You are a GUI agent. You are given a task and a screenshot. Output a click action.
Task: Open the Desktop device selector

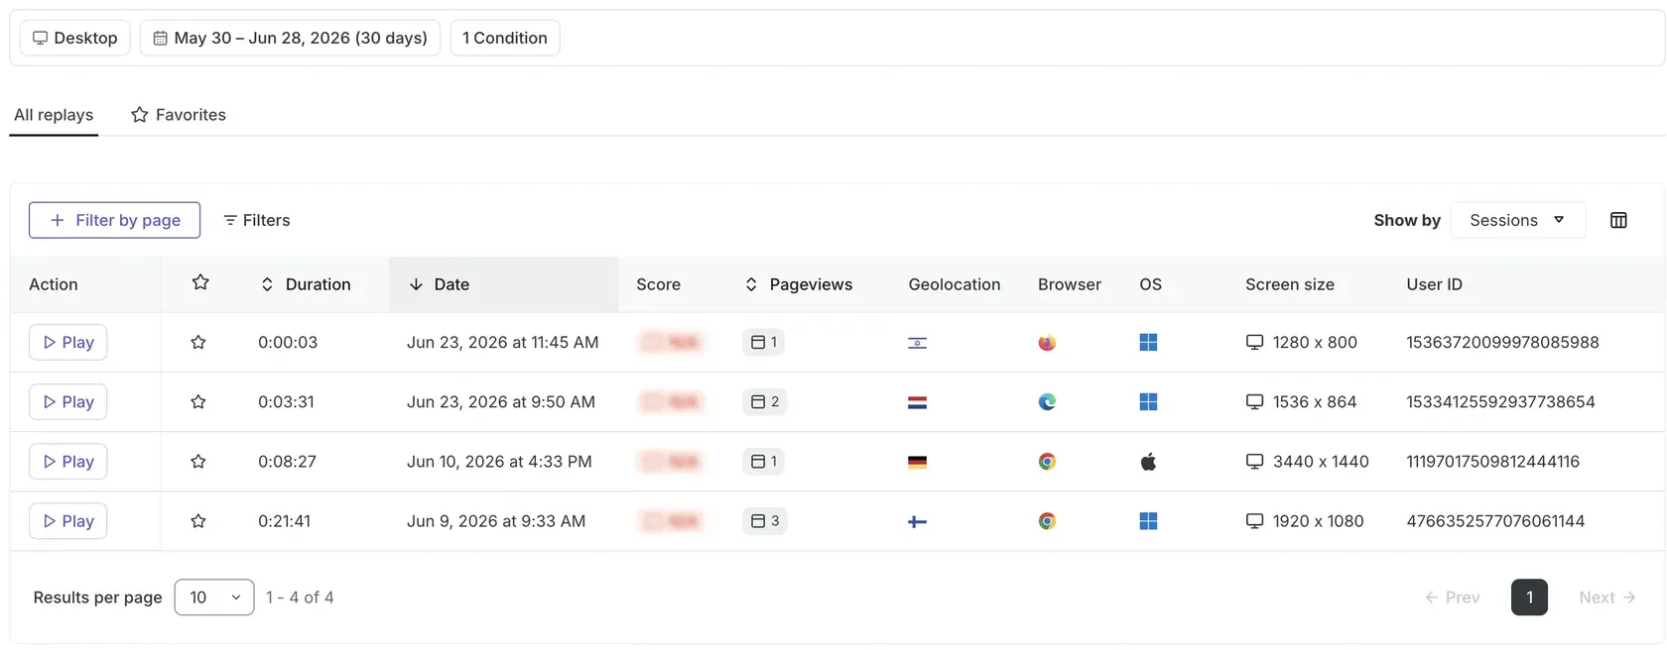click(x=75, y=38)
